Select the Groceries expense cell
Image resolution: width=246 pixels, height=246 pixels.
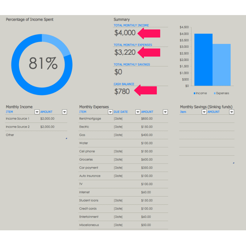point(86,160)
